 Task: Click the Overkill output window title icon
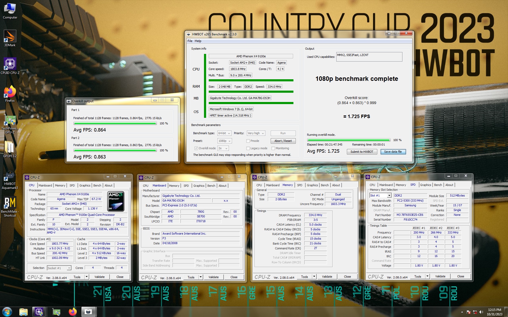pyautogui.click(x=69, y=101)
